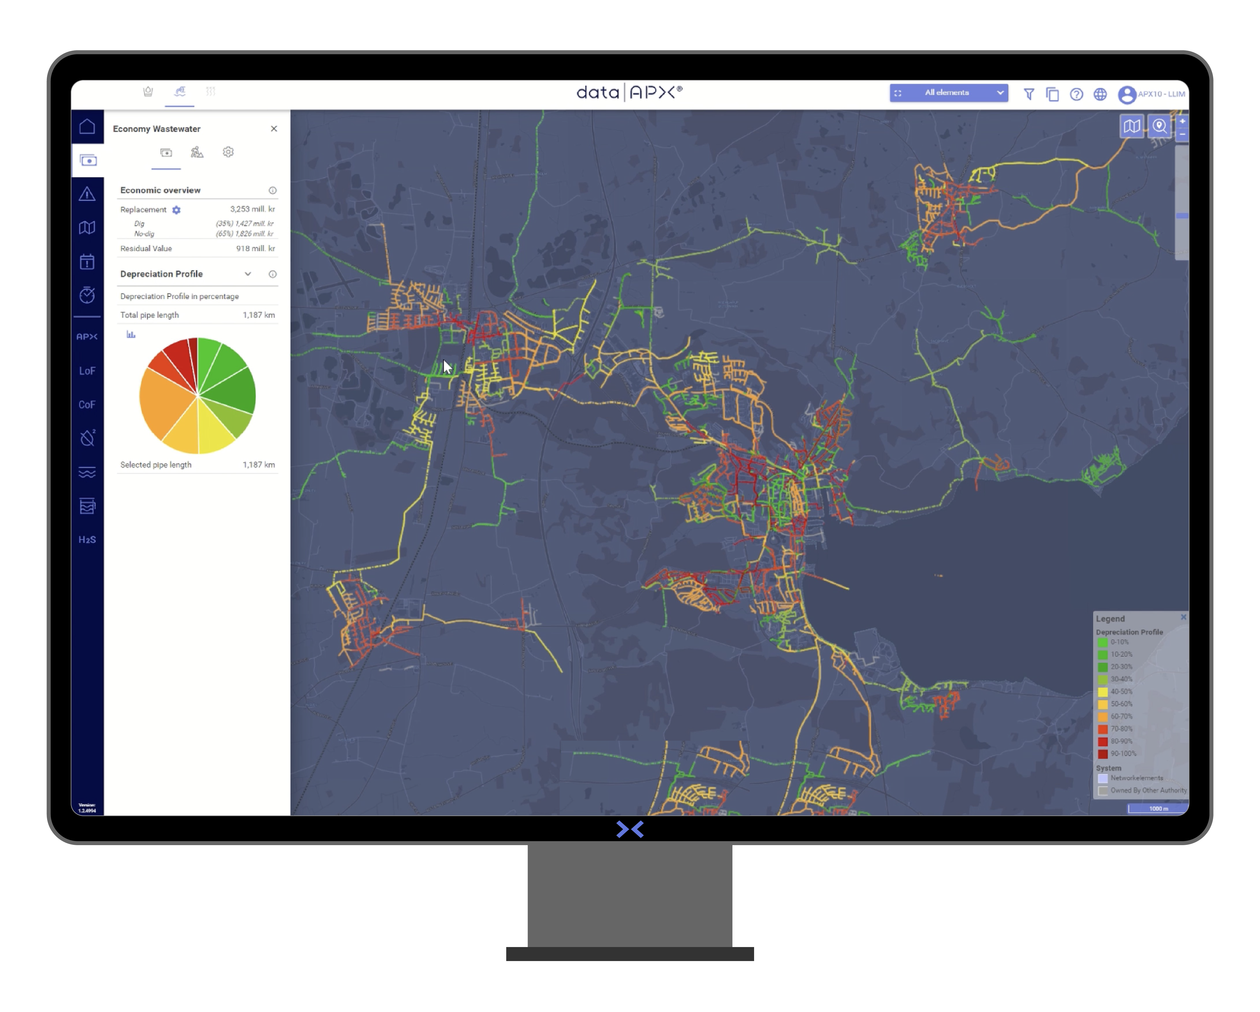Click the globe language icon

point(1100,94)
